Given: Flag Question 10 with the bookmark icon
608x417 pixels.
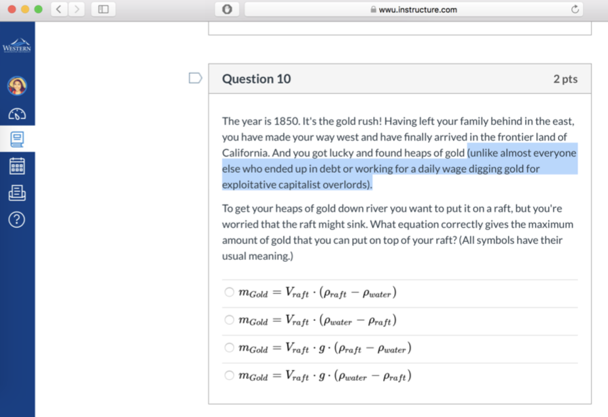Looking at the screenshot, I should [195, 79].
